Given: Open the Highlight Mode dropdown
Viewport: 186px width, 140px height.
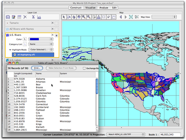Looking at the screenshot, I should (41, 50).
